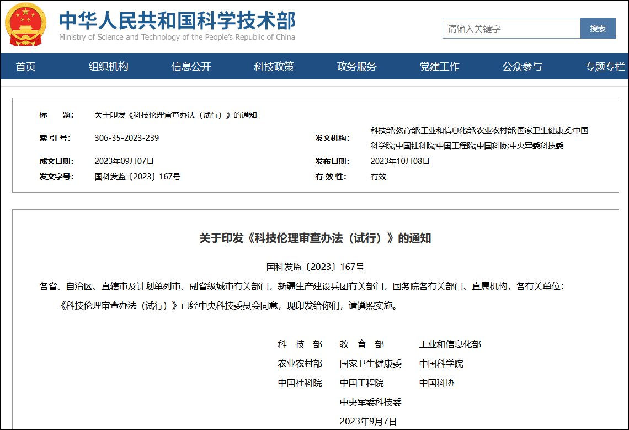Click the 中华人民共和国科学技术部 site title

pyautogui.click(x=177, y=20)
